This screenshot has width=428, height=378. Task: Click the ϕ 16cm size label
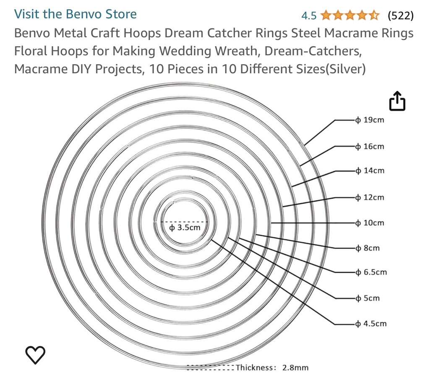pos(370,146)
